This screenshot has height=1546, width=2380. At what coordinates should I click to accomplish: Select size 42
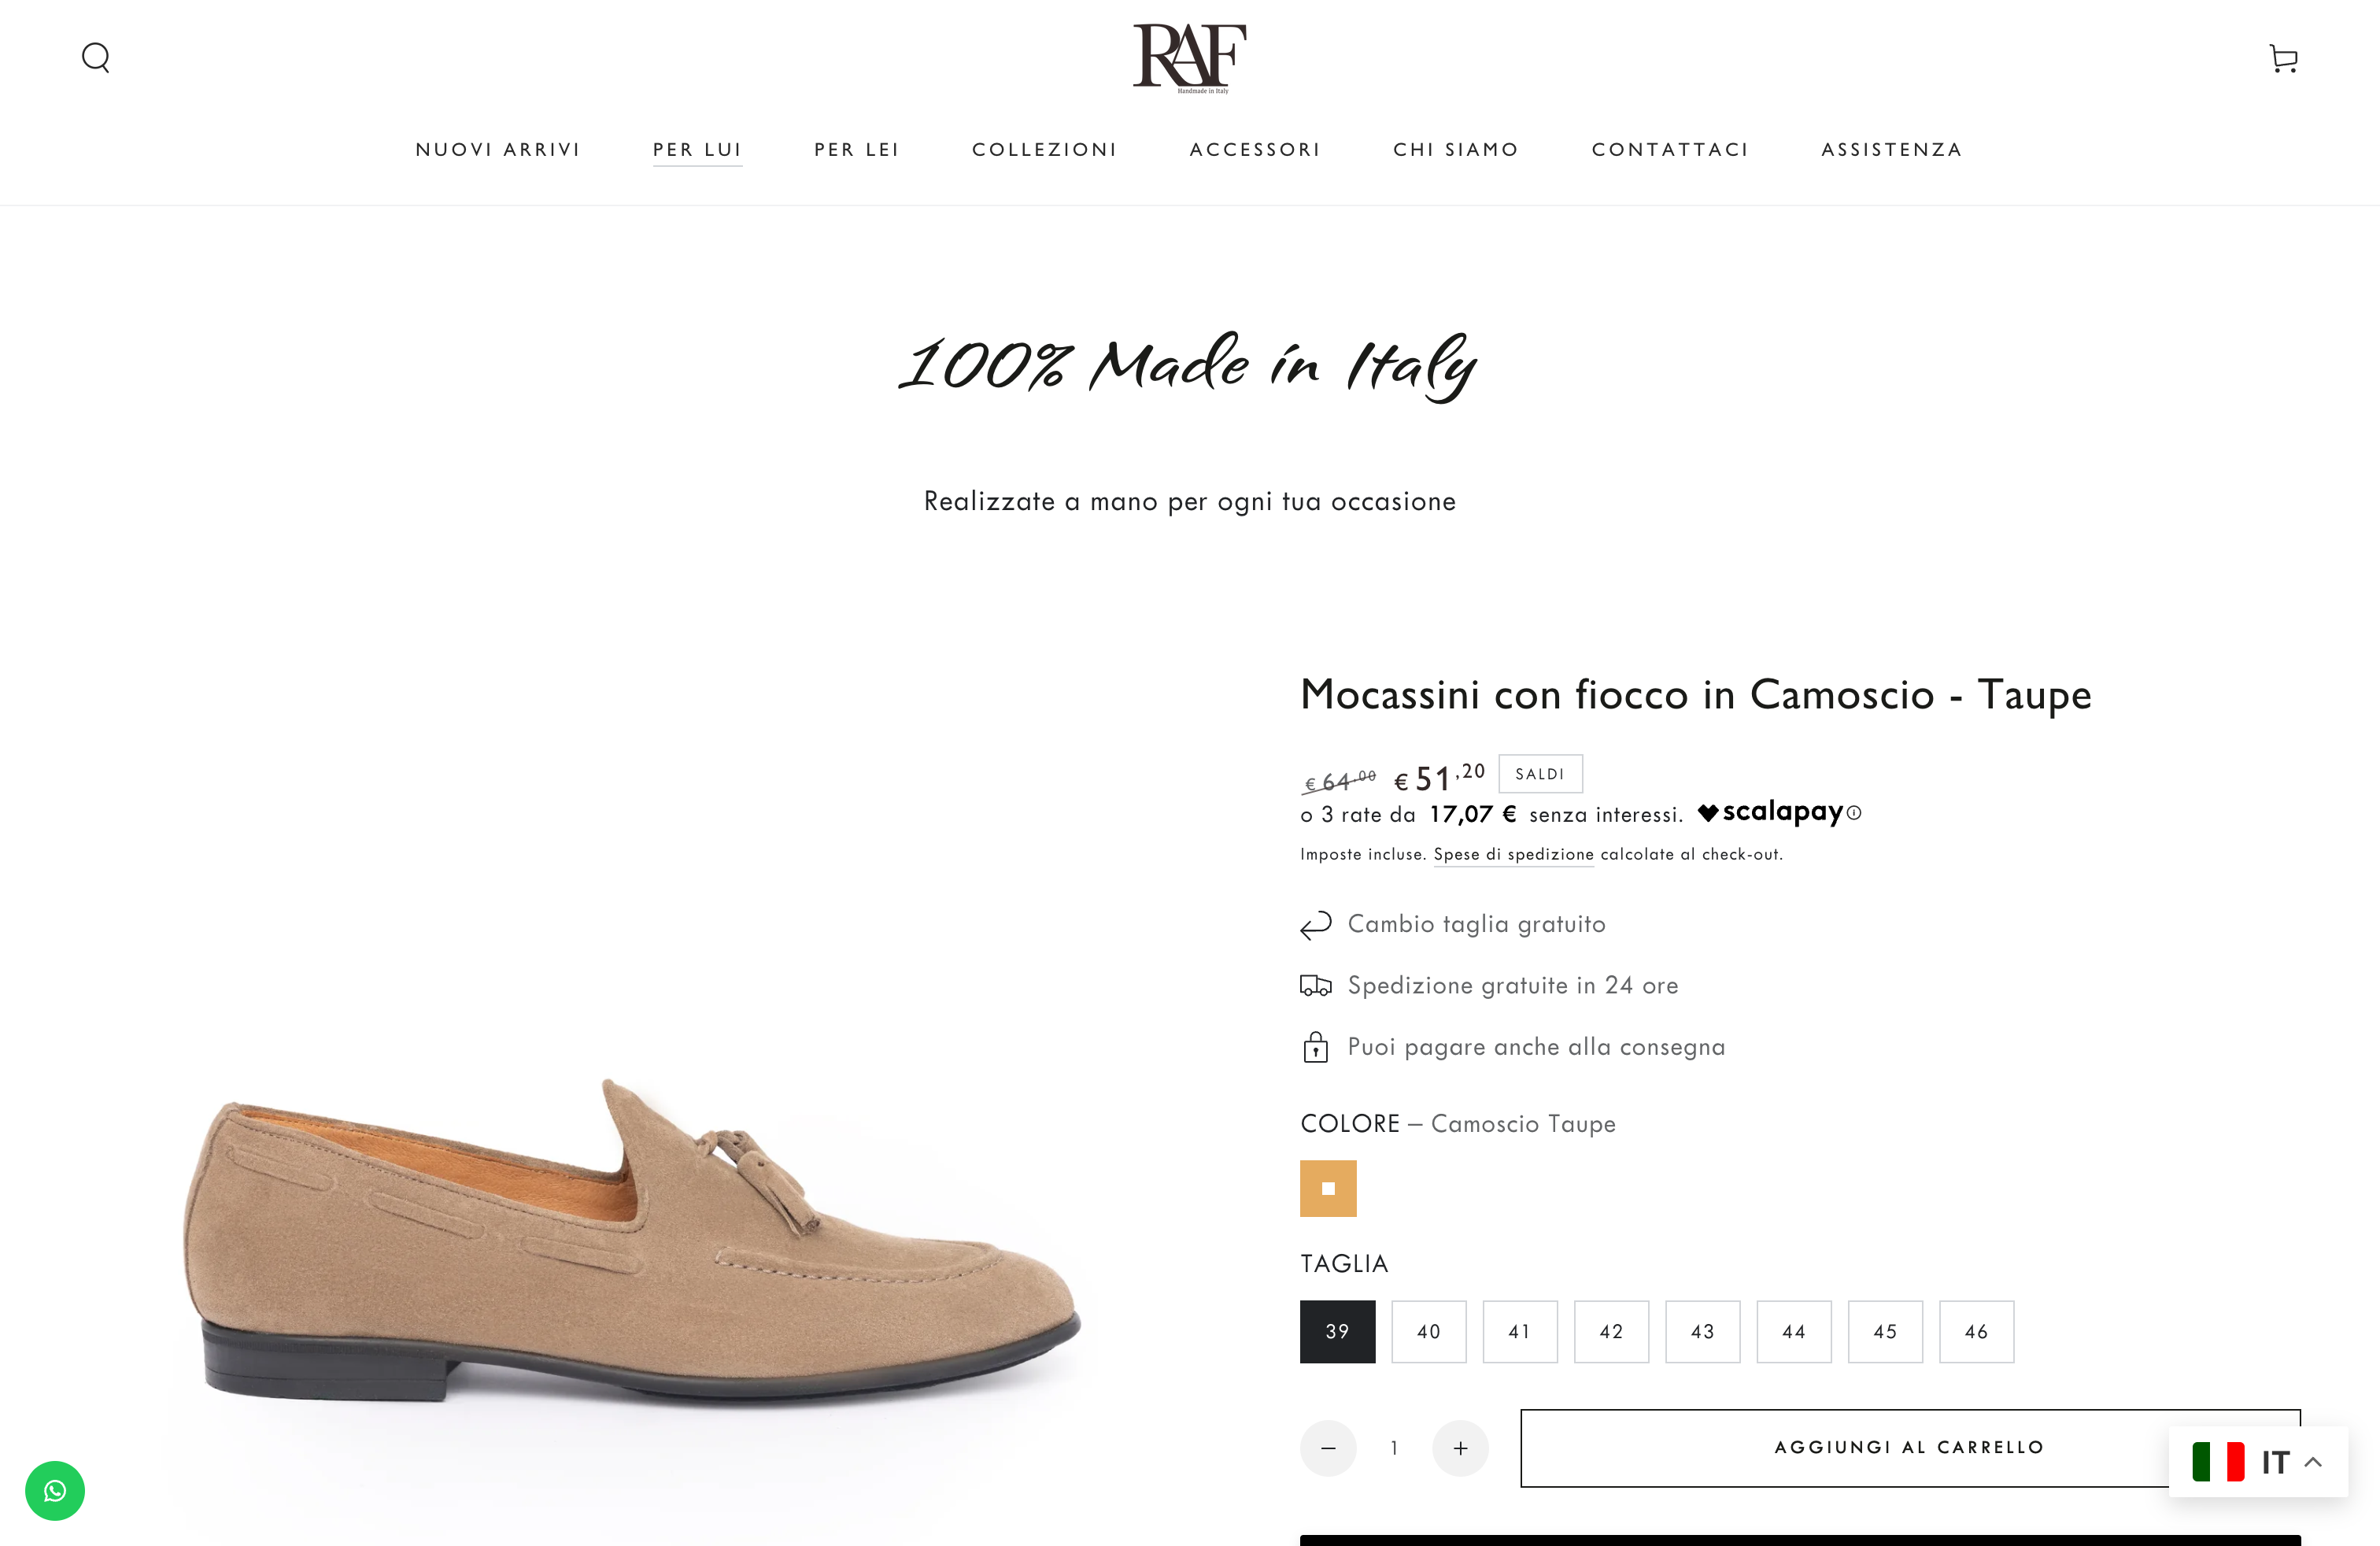1611,1331
